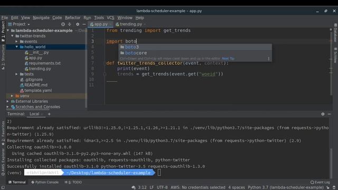Viewport: 338px width, 190px height.
Task: Choose botocore from the completion popup
Action: tap(195, 53)
